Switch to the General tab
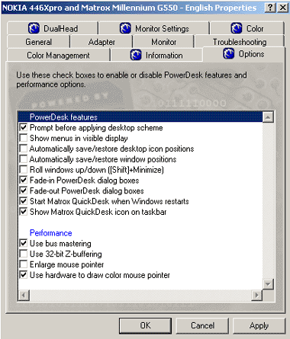Viewport: 290px width, 339px height. pyautogui.click(x=38, y=42)
